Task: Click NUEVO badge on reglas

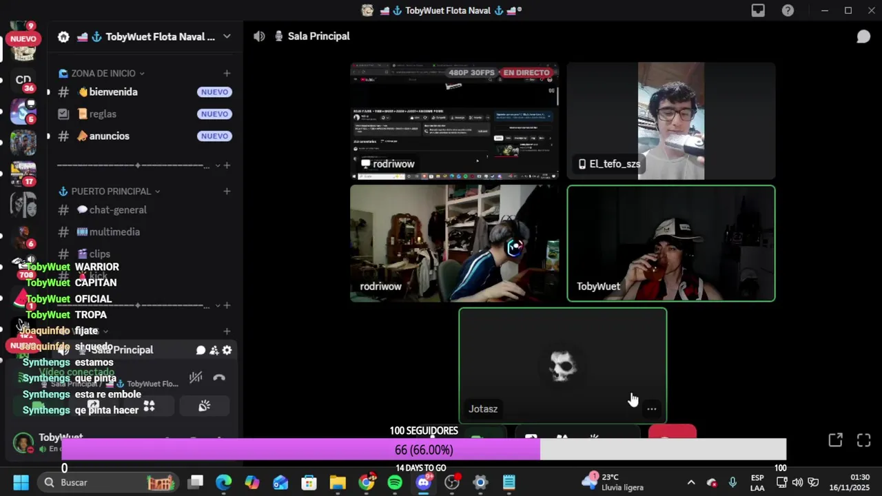Action: (214, 114)
